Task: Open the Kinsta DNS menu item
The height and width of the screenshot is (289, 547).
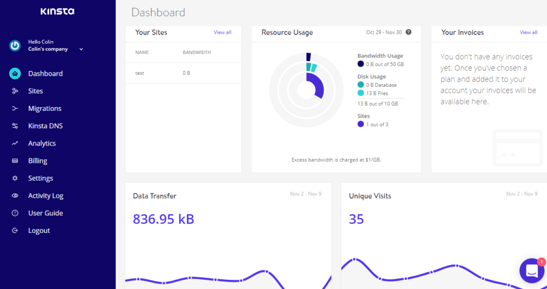Action: coord(45,126)
